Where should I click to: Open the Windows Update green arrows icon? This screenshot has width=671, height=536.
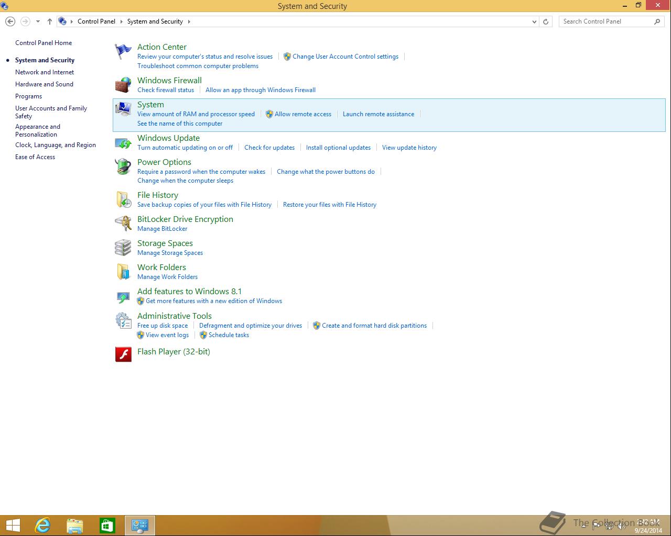123,142
